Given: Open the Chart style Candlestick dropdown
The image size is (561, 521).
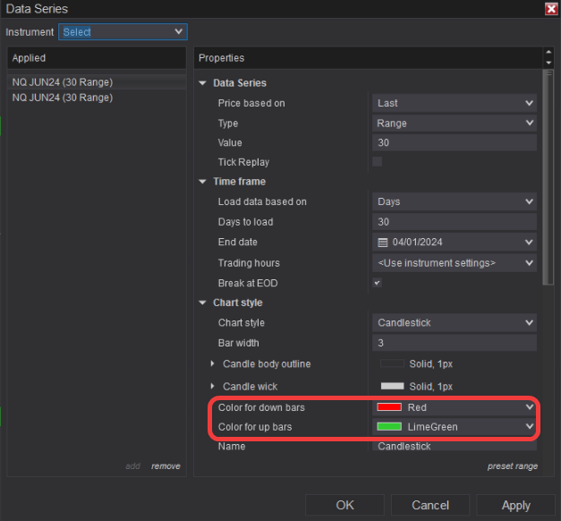Looking at the screenshot, I should [454, 322].
